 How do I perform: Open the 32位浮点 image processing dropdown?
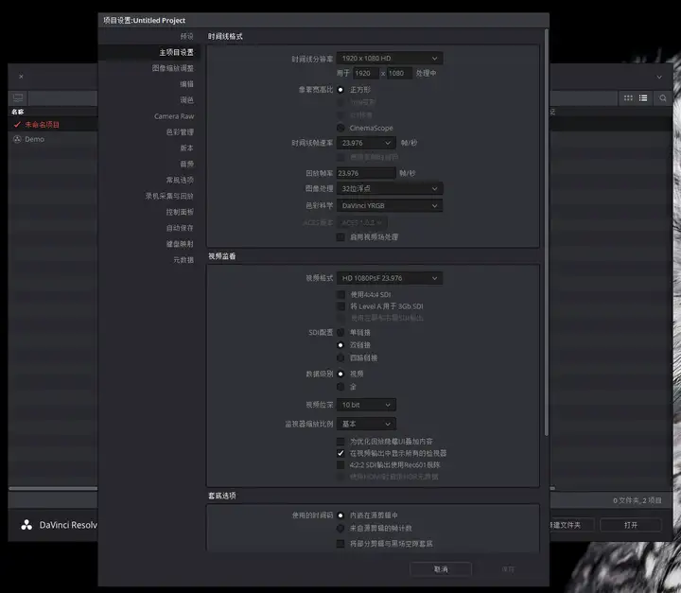390,188
